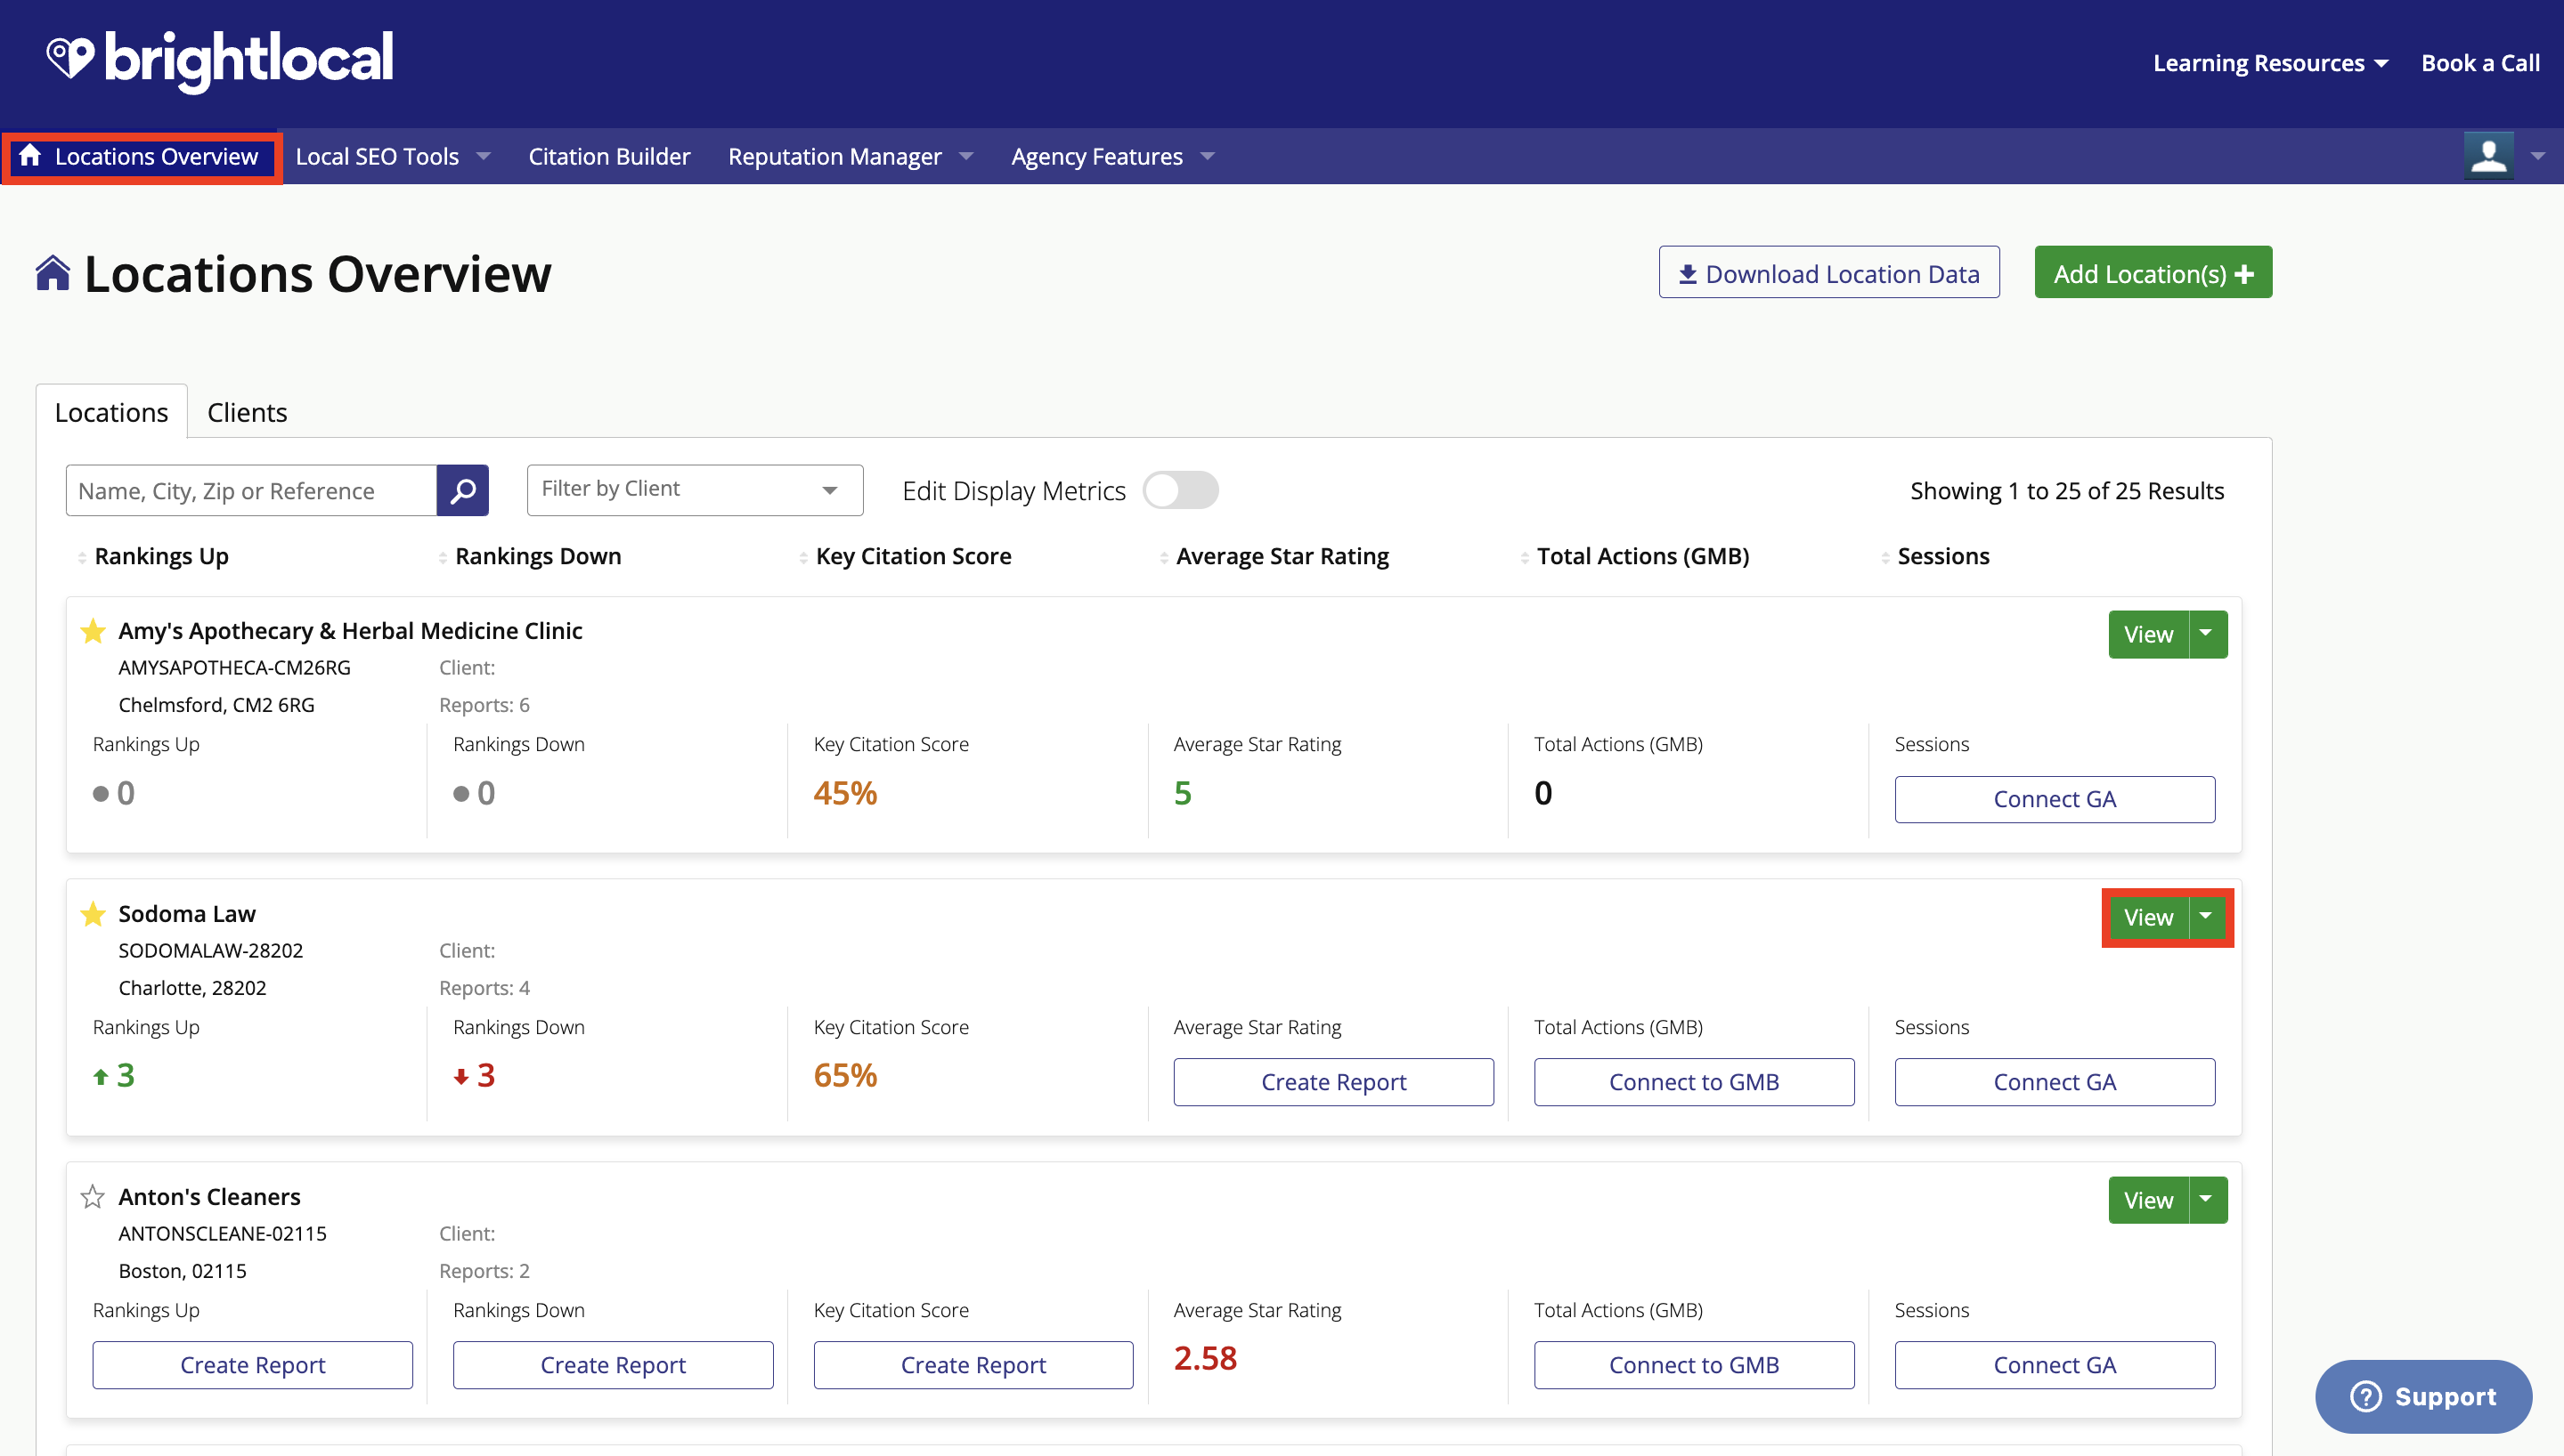Connect GA for Sodoma Law
This screenshot has width=2564, height=1456.
pos(2055,1082)
